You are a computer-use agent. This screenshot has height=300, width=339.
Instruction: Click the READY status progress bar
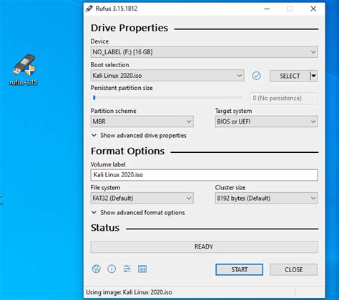pyautogui.click(x=204, y=247)
